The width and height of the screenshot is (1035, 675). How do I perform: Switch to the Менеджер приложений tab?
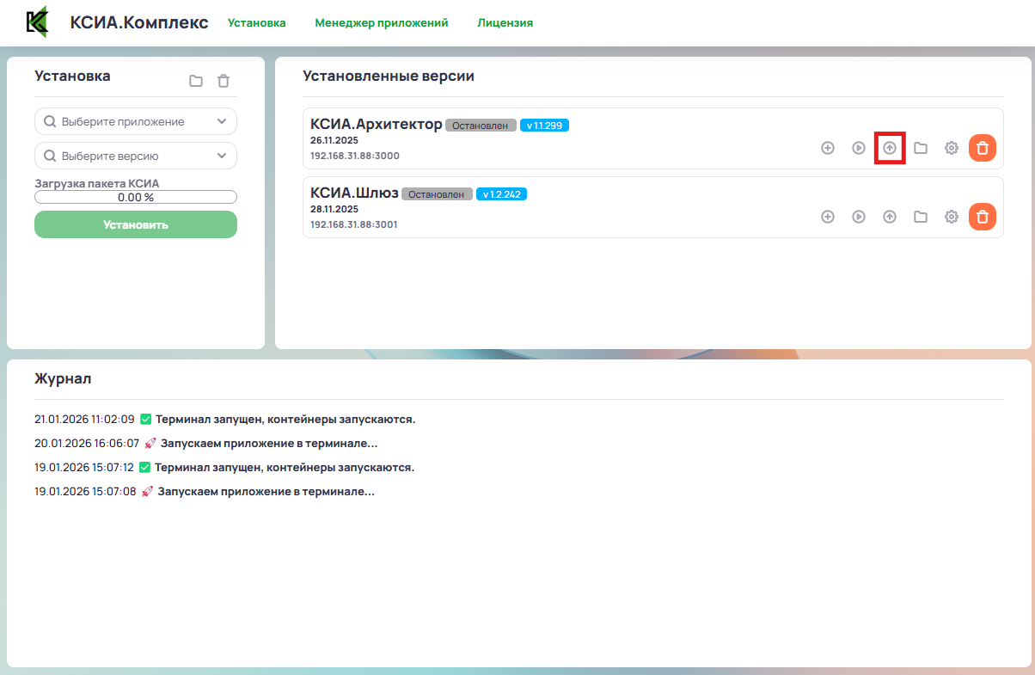382,23
